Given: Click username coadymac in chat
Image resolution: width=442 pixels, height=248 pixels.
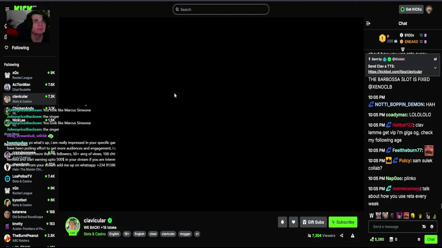Looking at the screenshot, I should [397, 115].
